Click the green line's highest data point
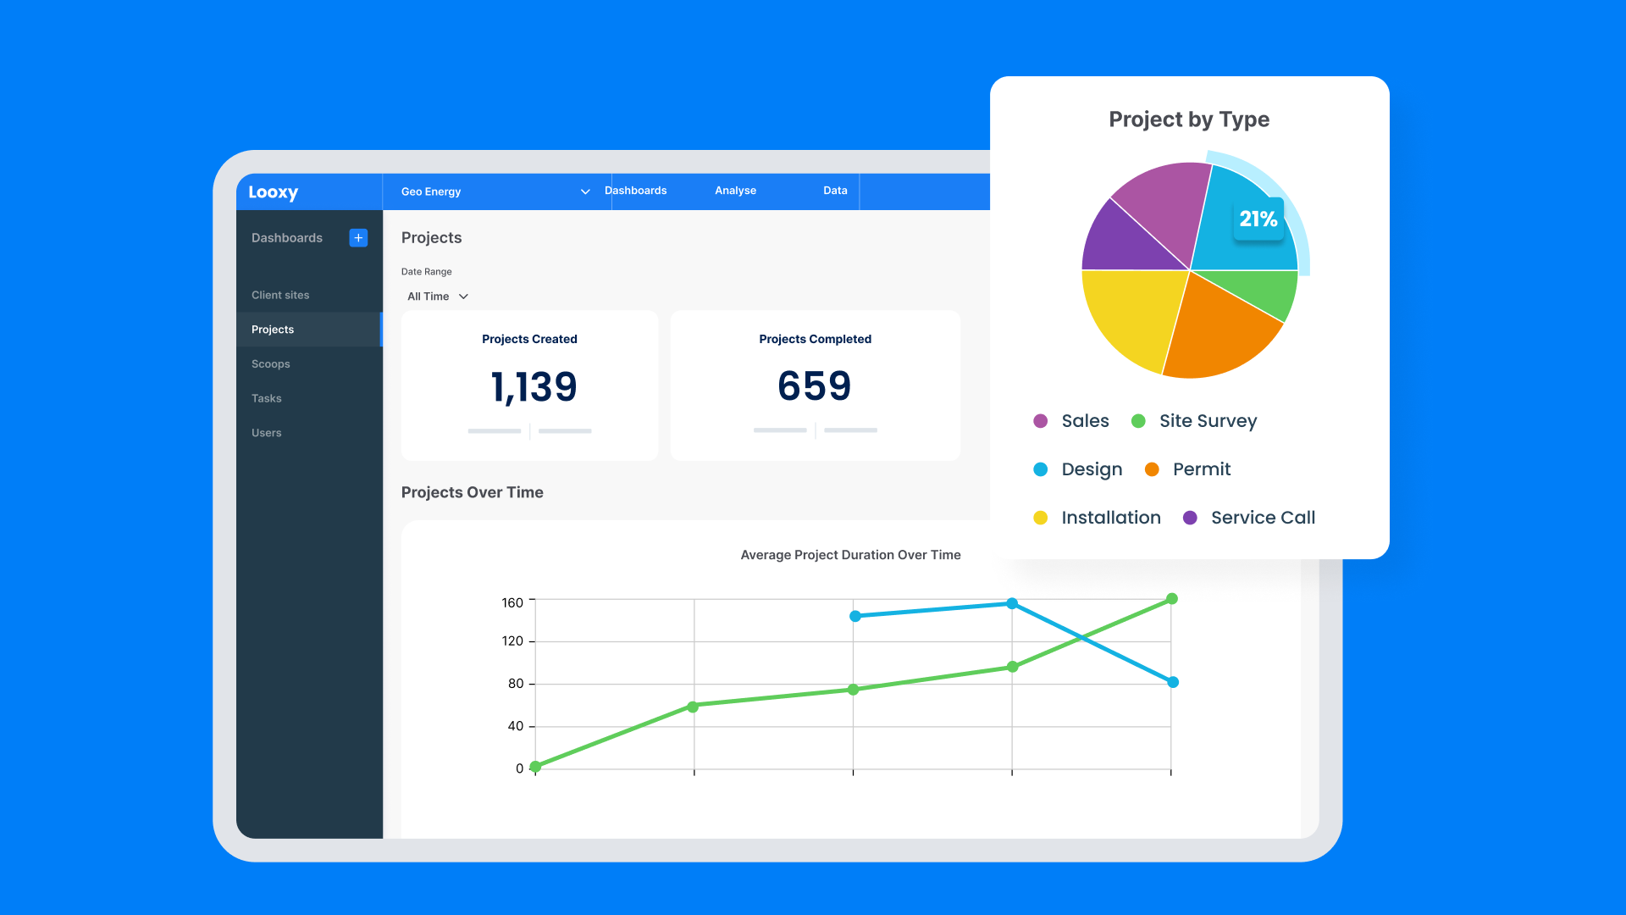This screenshot has width=1626, height=915. [x=1172, y=599]
